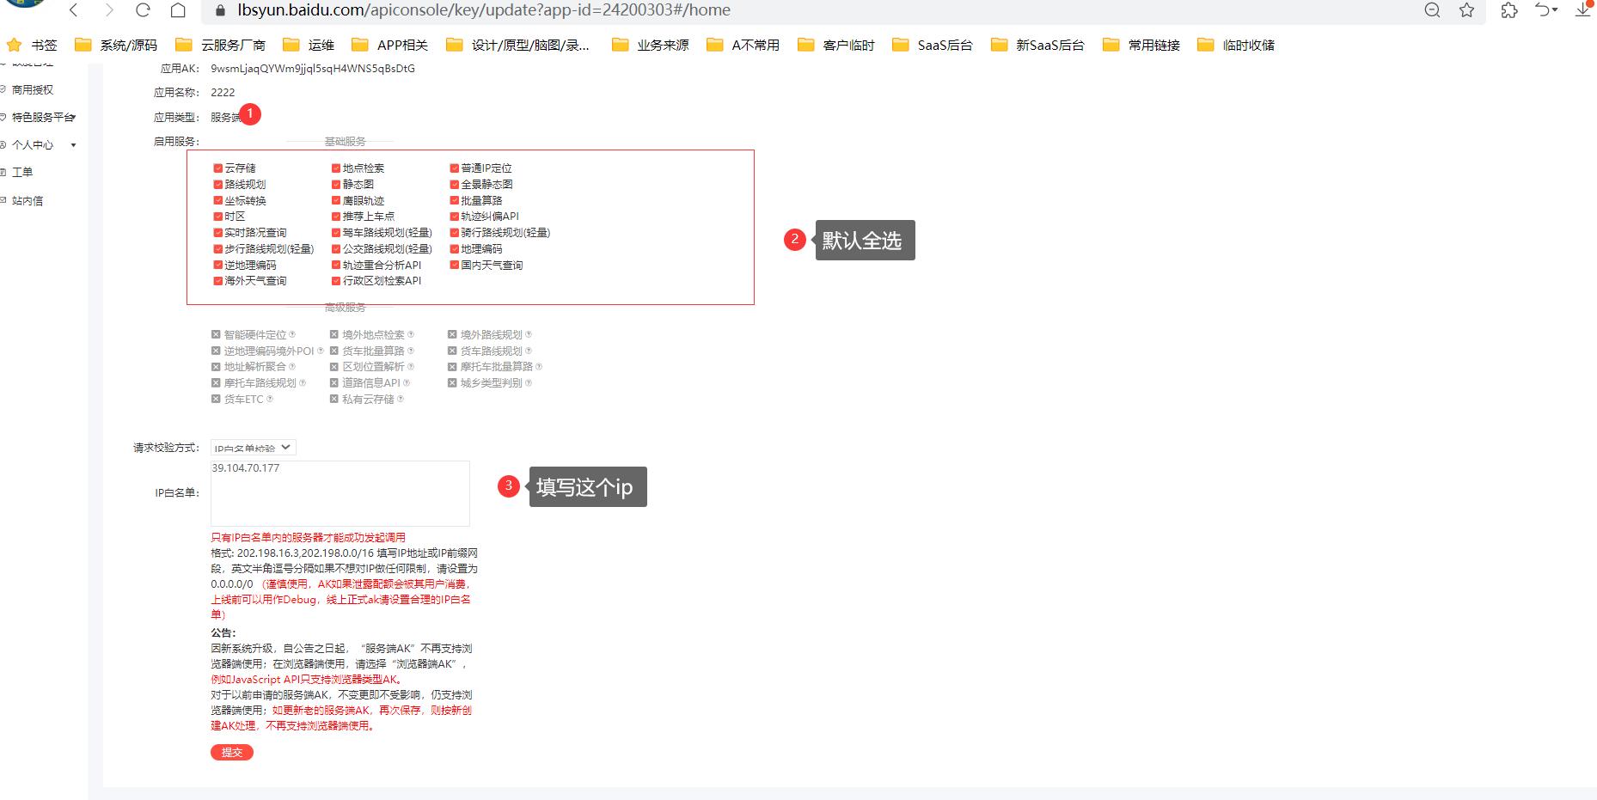Toggle the 路线规划 checkbox

point(217,184)
